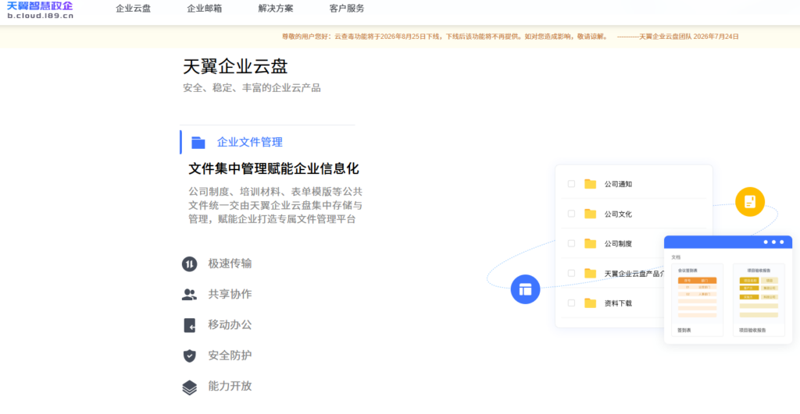Click the 能力开放 layers icon
The image size is (800, 414).
click(x=189, y=387)
